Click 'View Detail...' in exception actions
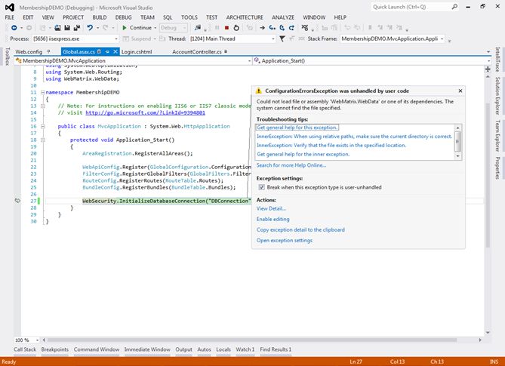The height and width of the screenshot is (366, 505). click(x=271, y=208)
